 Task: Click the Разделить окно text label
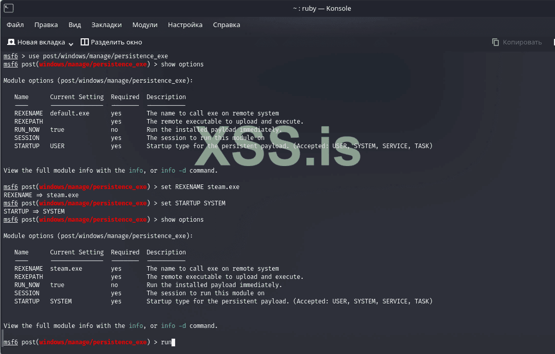(x=116, y=42)
